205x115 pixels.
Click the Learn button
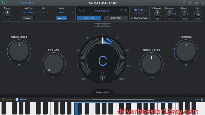coord(28,18)
